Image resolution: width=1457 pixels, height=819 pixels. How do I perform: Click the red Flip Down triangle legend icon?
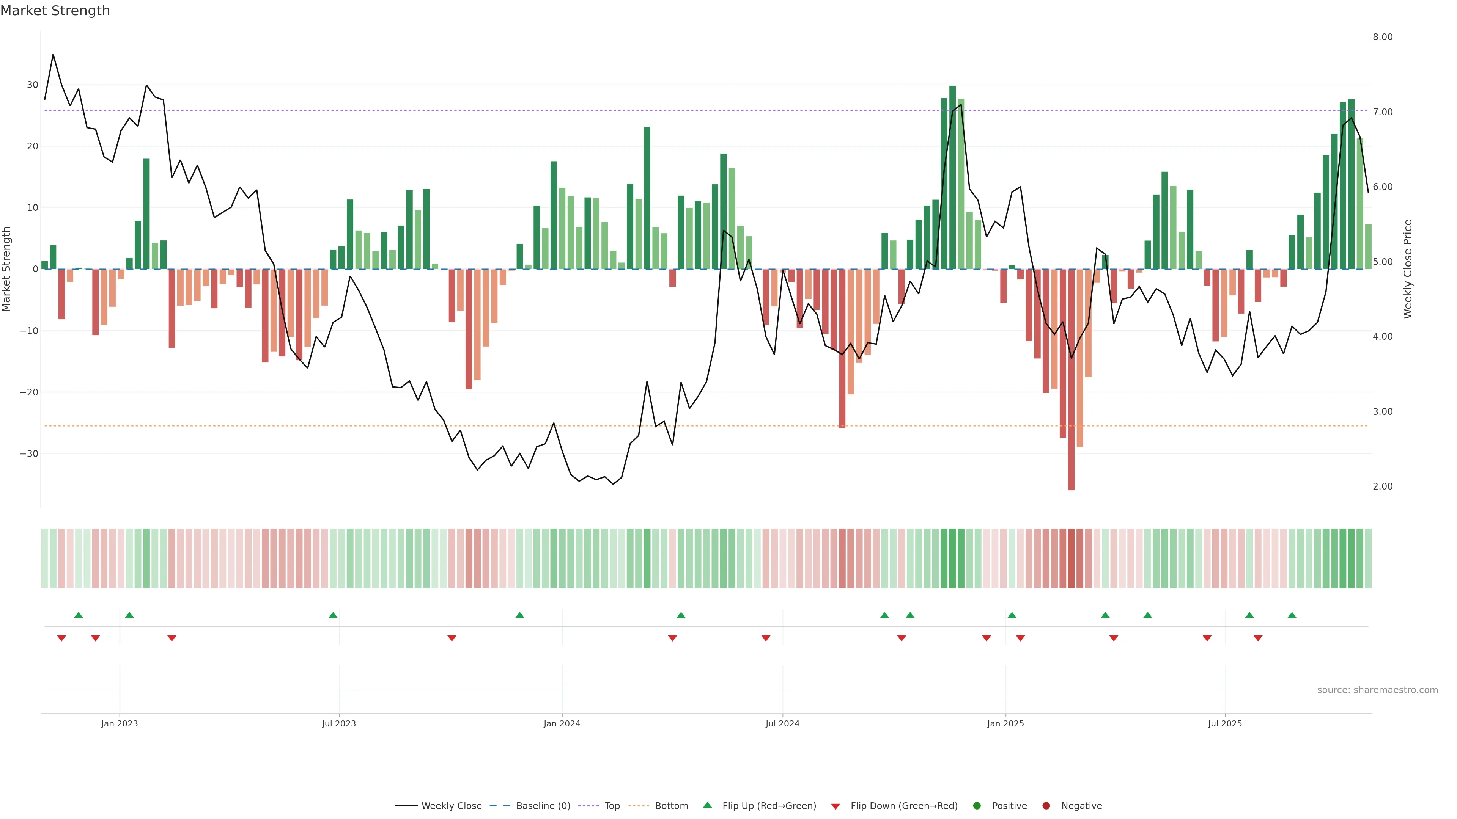tap(835, 806)
